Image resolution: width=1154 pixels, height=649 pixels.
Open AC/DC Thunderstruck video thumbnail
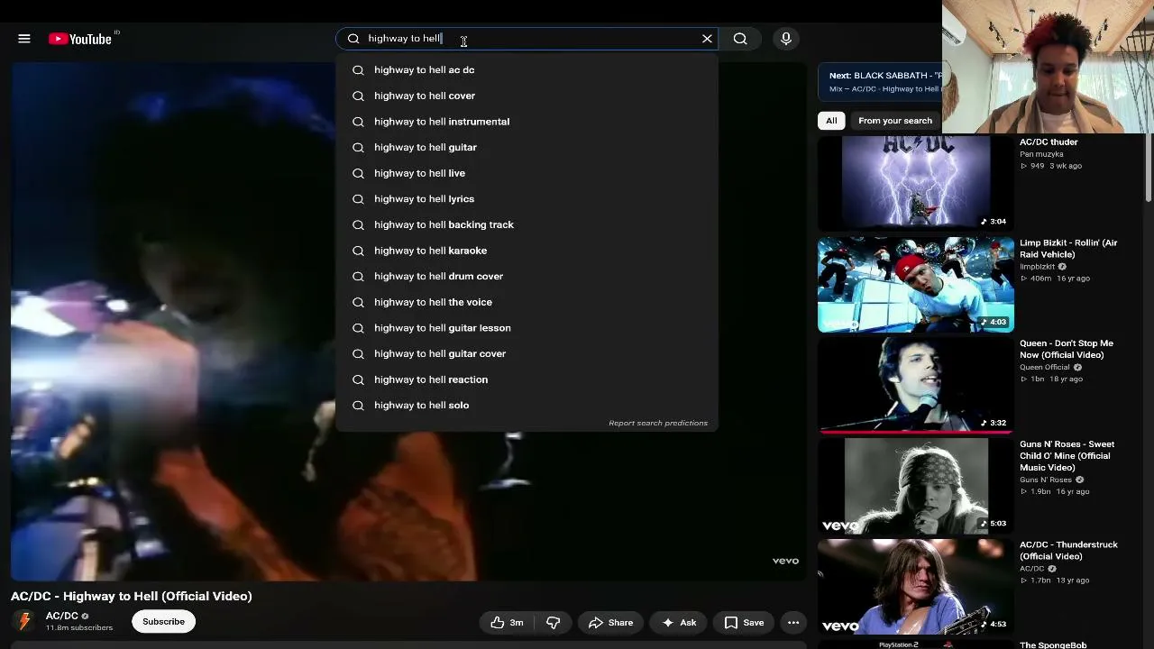point(916,587)
